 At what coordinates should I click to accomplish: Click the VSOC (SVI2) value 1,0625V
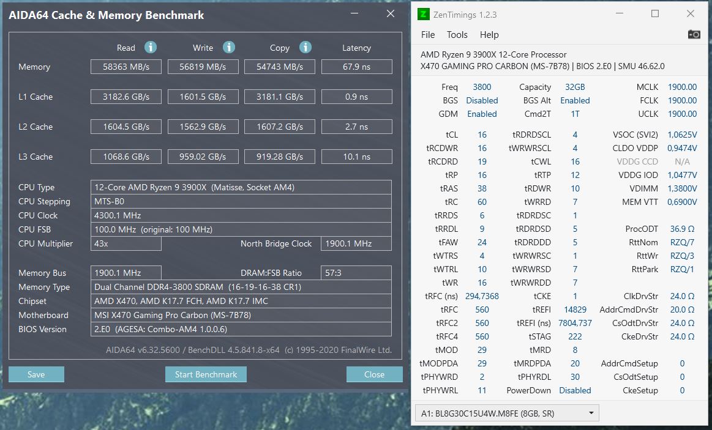tap(682, 135)
